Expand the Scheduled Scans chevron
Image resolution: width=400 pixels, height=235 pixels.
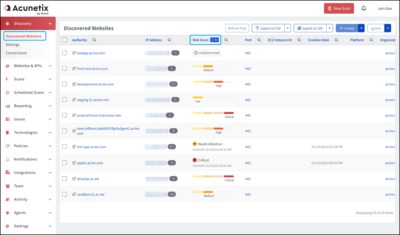[50, 93]
